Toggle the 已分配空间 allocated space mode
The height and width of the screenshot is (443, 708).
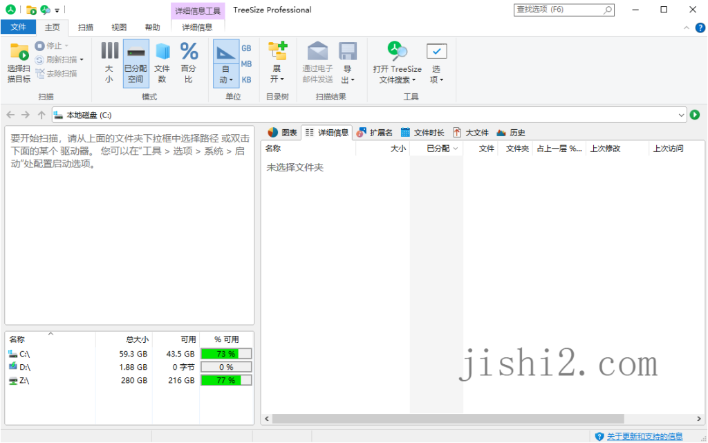136,63
